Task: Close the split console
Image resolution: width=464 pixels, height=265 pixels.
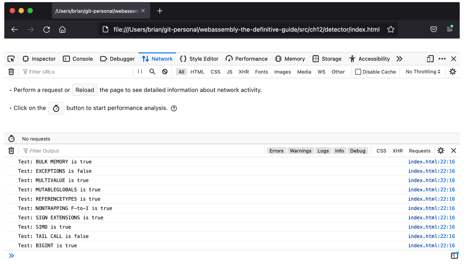Action: 454,151
